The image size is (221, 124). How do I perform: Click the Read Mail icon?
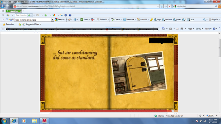(177, 29)
